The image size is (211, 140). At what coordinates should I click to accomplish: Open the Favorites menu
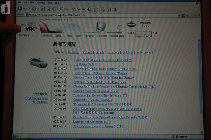41,3
